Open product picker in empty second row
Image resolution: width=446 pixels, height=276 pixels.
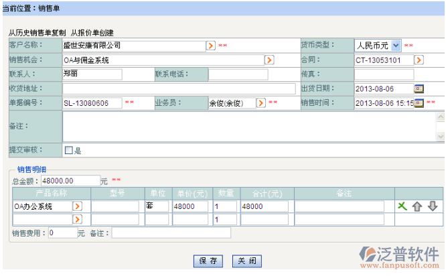pos(77,220)
